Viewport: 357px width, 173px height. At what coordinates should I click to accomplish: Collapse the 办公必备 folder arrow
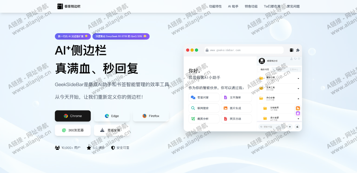[x=298, y=98]
